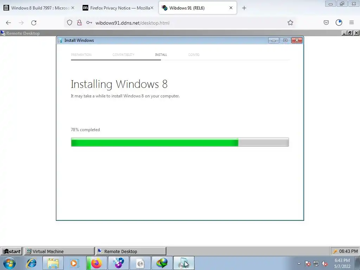Open the Action Center flag icon
Viewport: 360px width, 270px height.
click(308, 263)
